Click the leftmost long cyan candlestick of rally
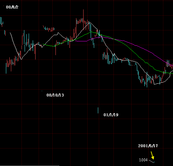 [6, 68]
